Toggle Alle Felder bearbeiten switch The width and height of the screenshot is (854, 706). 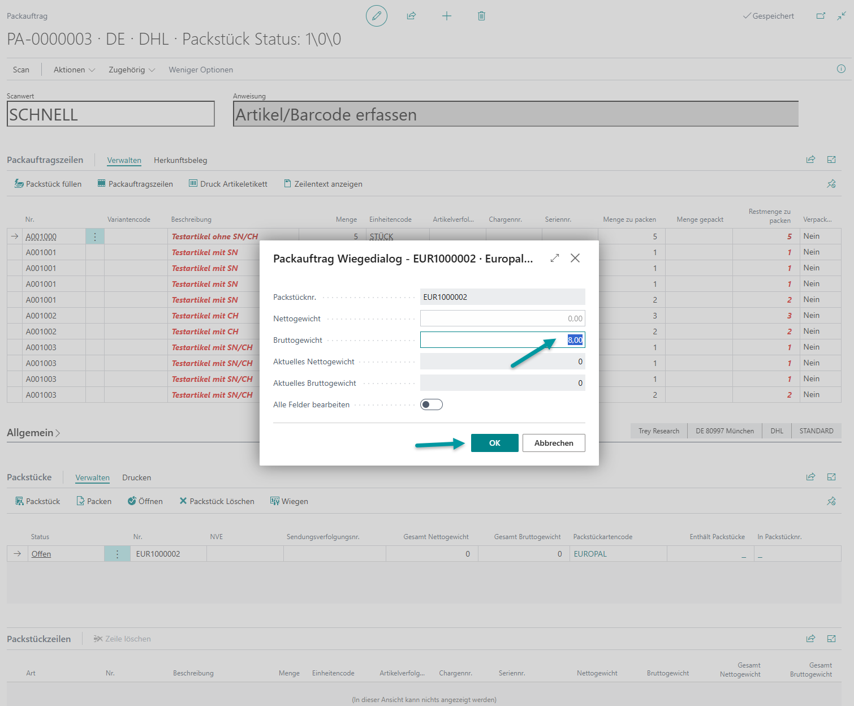tap(431, 404)
